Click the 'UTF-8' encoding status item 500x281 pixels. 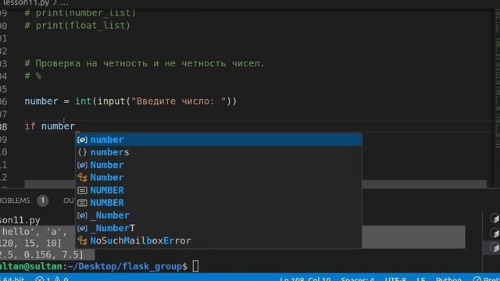point(395,279)
